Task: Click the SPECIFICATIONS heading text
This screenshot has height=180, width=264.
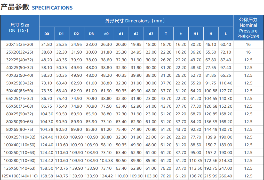Action: pyautogui.click(x=52, y=8)
